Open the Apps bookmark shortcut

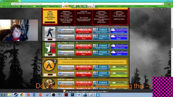click(x=3, y=6)
